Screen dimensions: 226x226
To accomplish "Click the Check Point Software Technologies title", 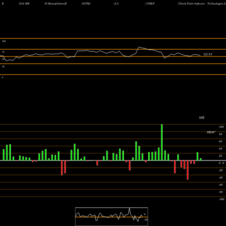I will [x=202, y=4].
